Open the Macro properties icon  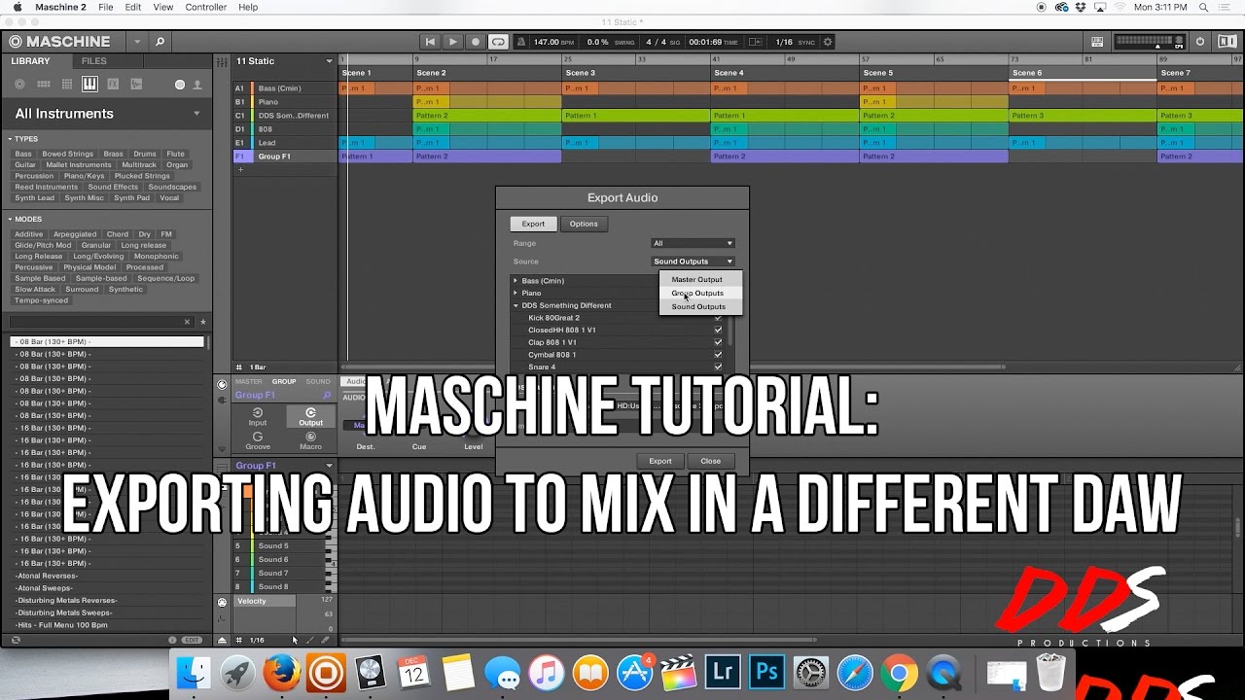[x=310, y=441]
